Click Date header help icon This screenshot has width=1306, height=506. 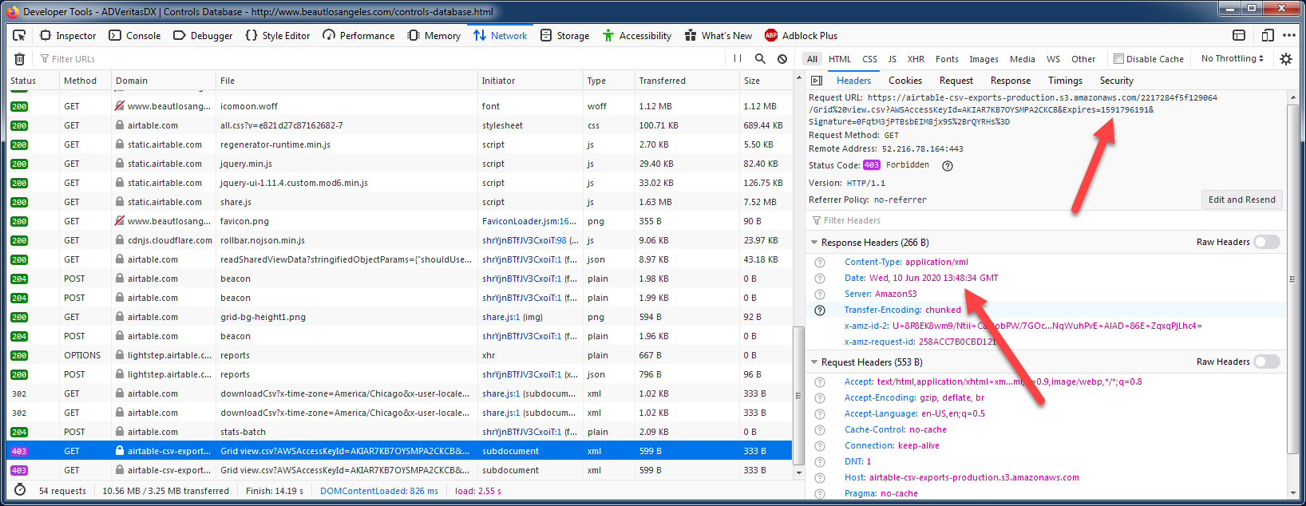(820, 279)
